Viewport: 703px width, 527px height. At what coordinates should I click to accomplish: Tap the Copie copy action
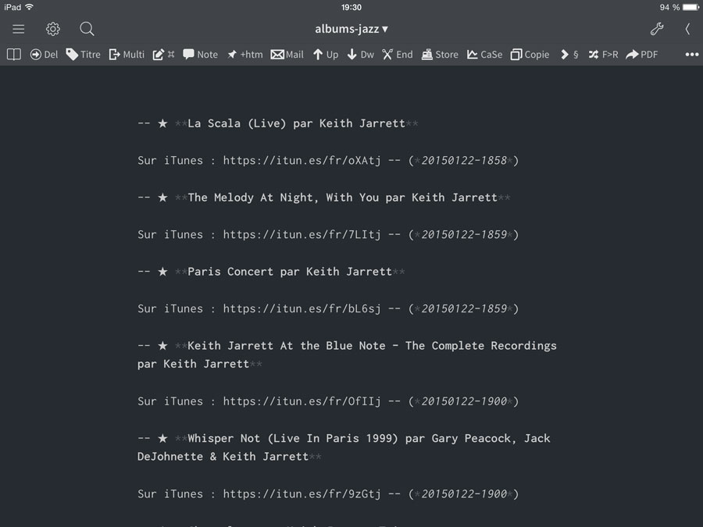coord(530,55)
